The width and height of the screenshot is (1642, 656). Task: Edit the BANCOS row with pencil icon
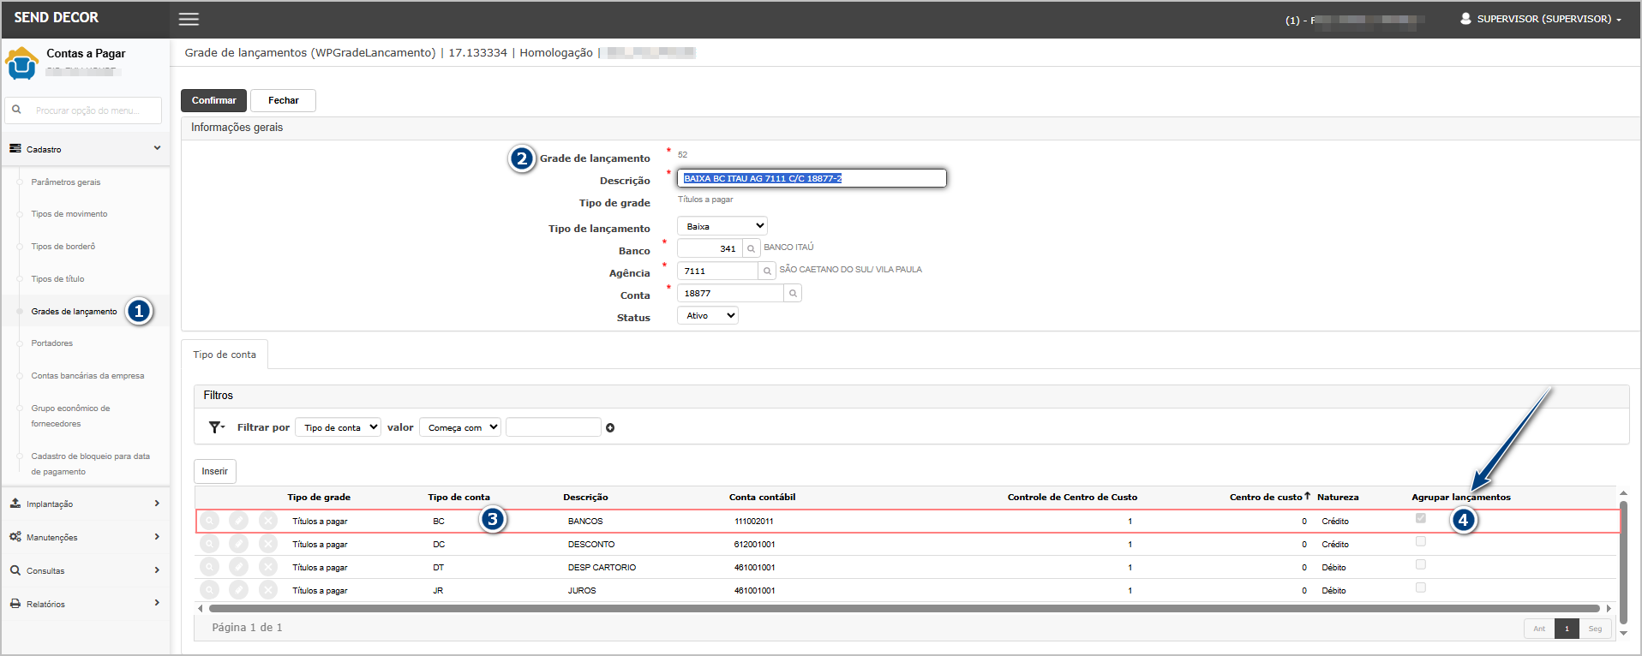point(239,521)
